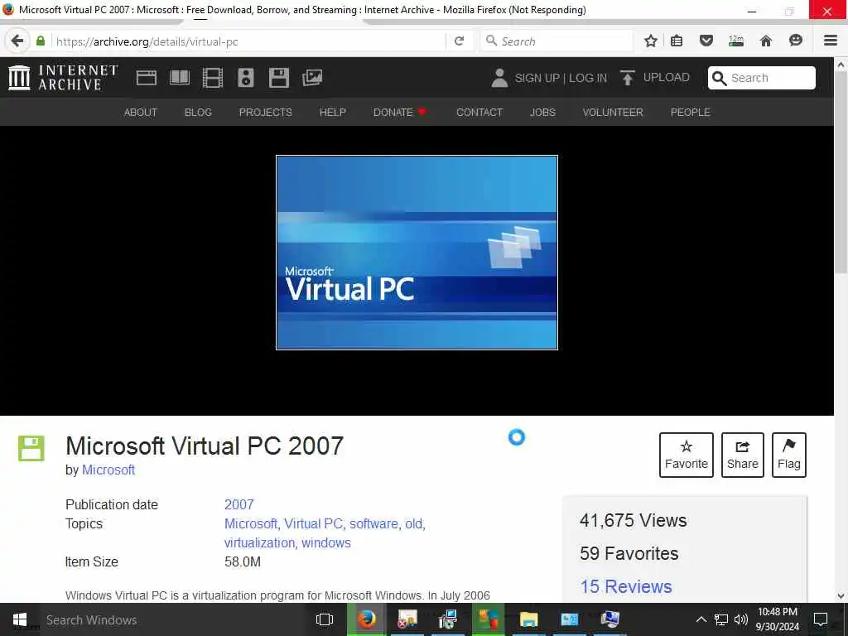848x636 pixels.
Task: Click the scrollbar down arrow
Action: tap(841, 596)
